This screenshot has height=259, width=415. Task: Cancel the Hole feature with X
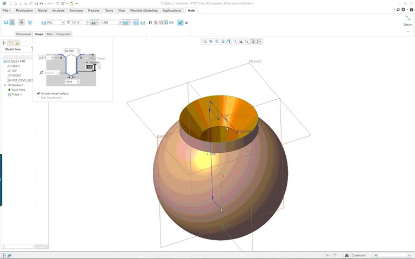pyautogui.click(x=186, y=23)
